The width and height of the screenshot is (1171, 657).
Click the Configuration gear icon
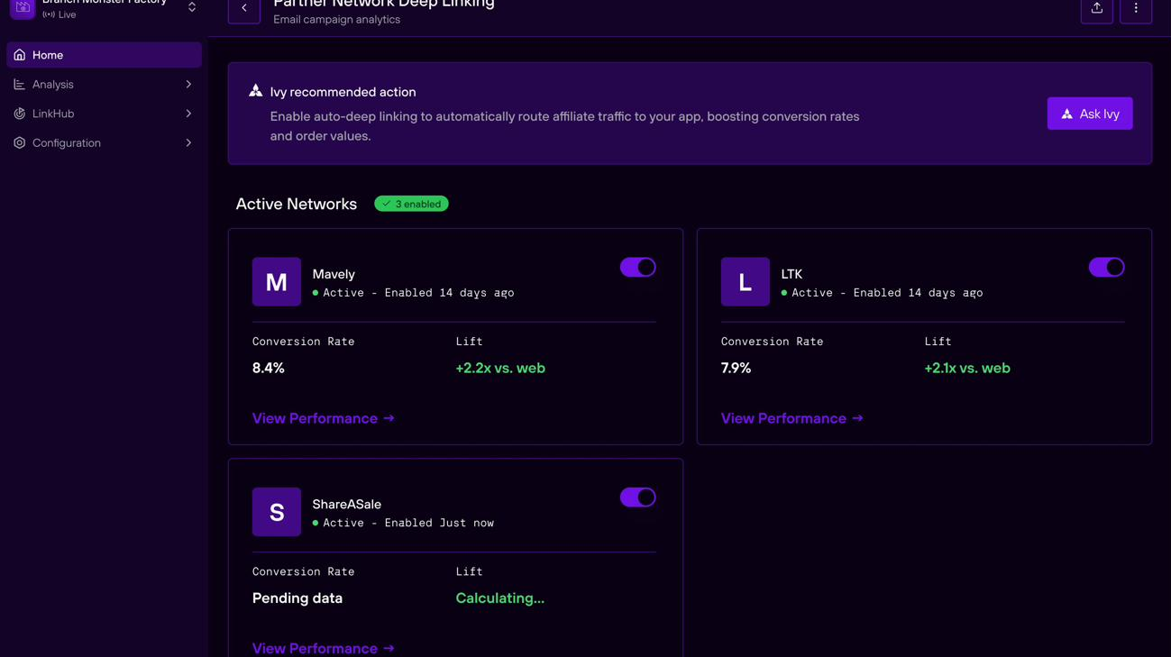coord(19,143)
